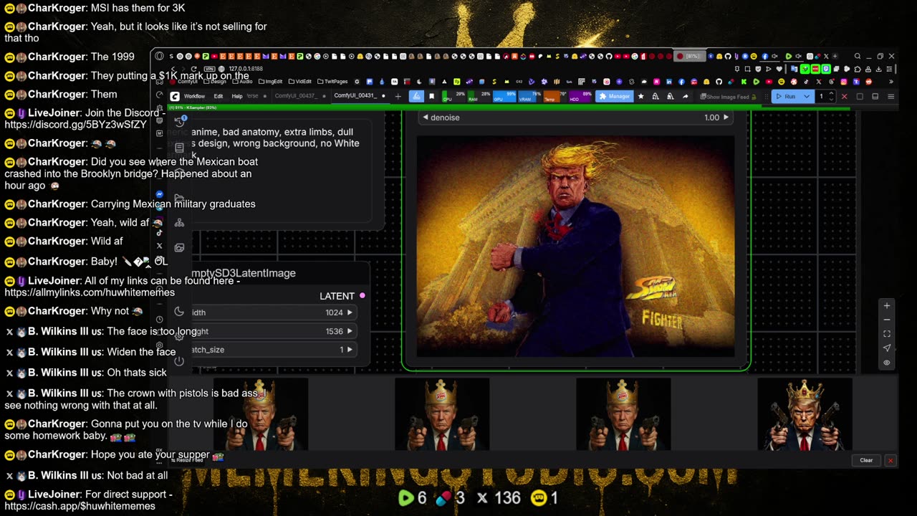Open third image feed thumbnail
The image size is (917, 516).
(623, 414)
